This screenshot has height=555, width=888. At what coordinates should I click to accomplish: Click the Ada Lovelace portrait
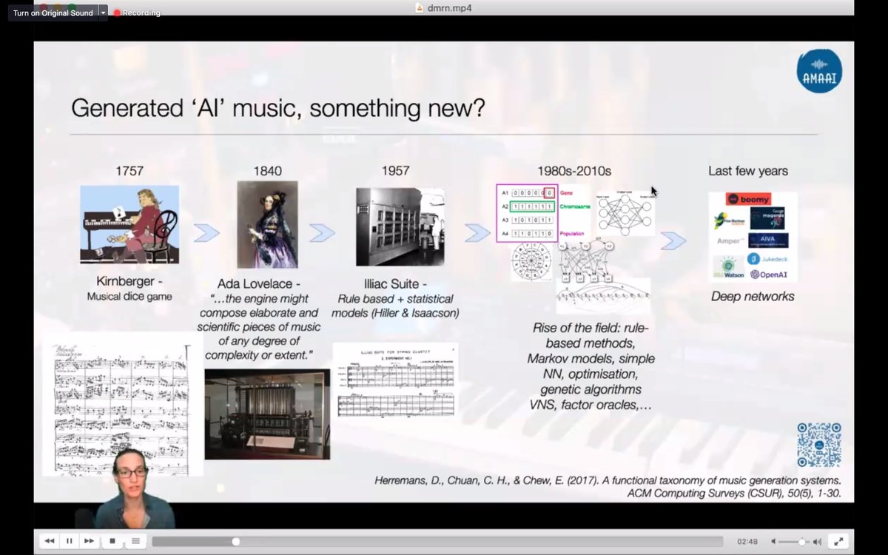tap(267, 224)
